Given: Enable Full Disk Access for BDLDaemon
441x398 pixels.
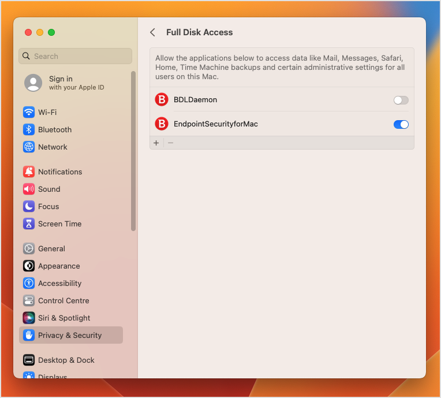Looking at the screenshot, I should [401, 100].
